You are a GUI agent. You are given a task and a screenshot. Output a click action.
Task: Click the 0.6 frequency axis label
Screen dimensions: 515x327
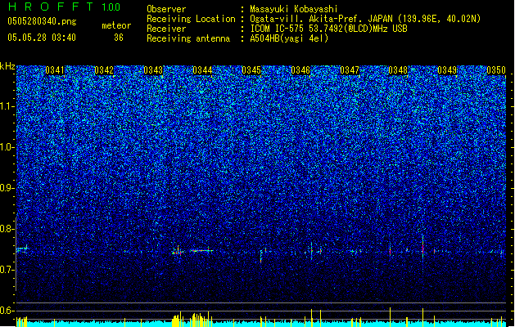[7, 311]
